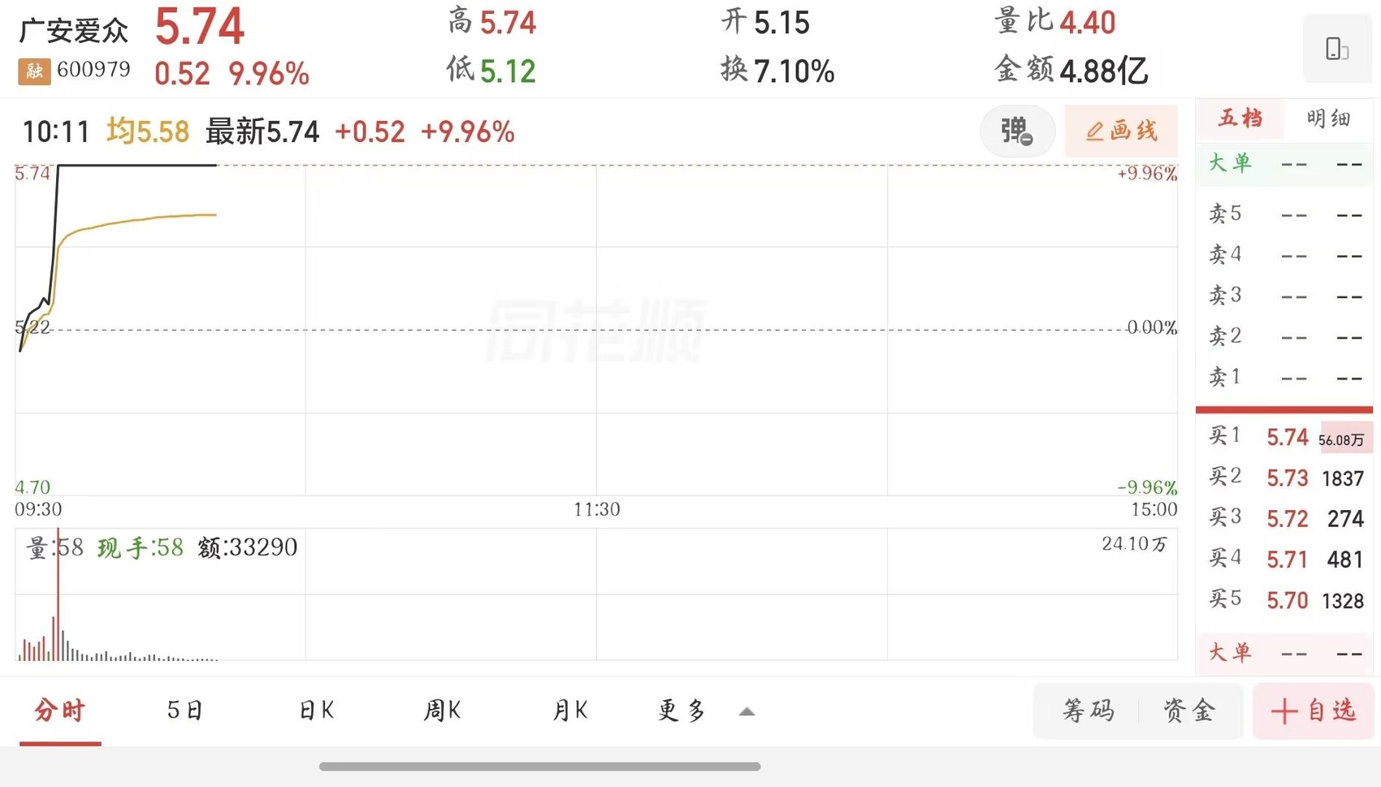The height and width of the screenshot is (787, 1381).
Task: Expand the 更多 chart options arrow
Action: pos(747,711)
